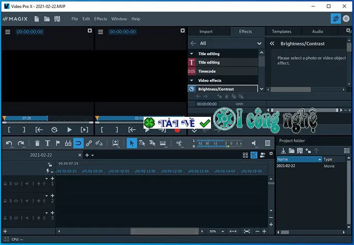Click the scissors cut tool
Image resolution: width=354 pixels, height=245 pixels.
[x=179, y=143]
